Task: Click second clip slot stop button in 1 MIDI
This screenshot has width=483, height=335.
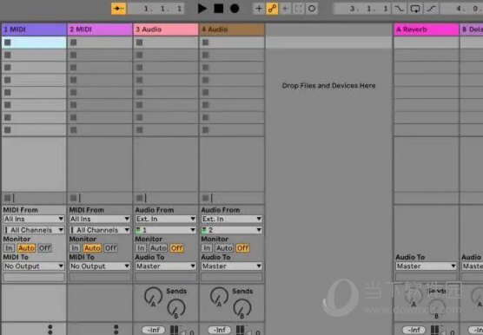Action: click(x=8, y=55)
